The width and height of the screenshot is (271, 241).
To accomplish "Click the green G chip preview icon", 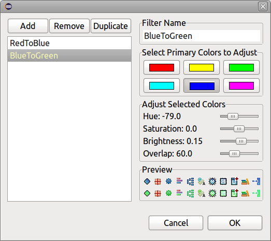I will tap(223, 193).
